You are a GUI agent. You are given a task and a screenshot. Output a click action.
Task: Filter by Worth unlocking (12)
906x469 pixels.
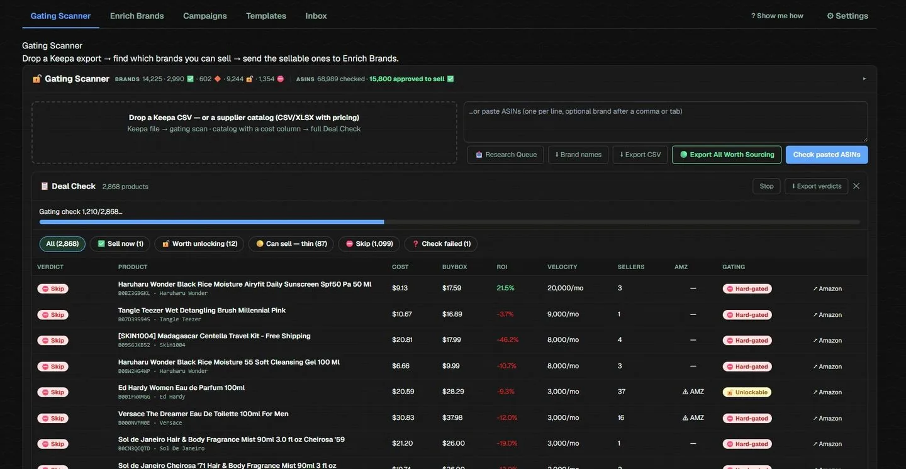pos(199,244)
